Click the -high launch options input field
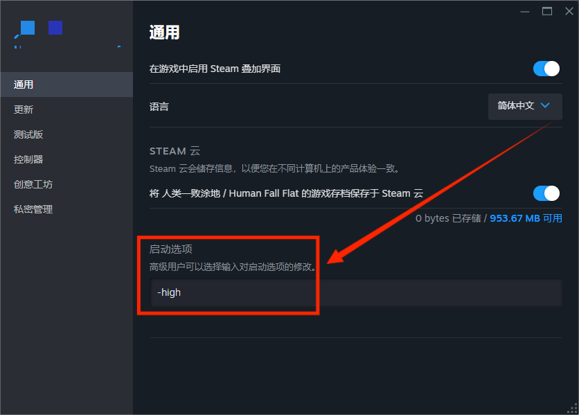The image size is (579, 415). (355, 292)
